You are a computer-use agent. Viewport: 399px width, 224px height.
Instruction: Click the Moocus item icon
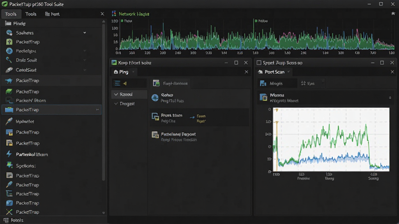coord(263,98)
